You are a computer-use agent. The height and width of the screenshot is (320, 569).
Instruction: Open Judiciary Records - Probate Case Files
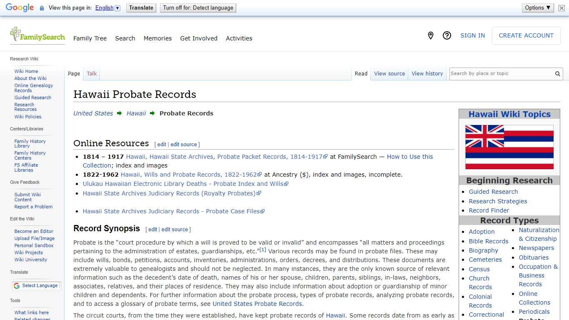[x=174, y=211]
